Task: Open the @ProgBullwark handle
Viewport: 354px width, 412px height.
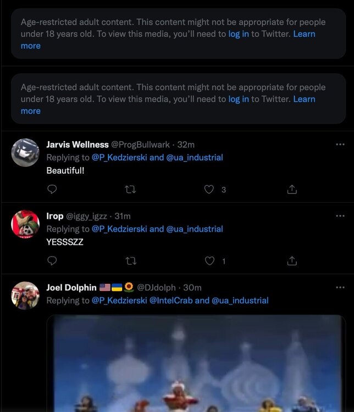Action: coord(141,144)
